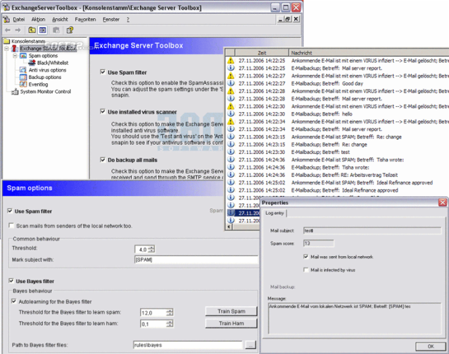449x354 pixels.
Task: Click the Message text box in Properties
Action: point(354,318)
